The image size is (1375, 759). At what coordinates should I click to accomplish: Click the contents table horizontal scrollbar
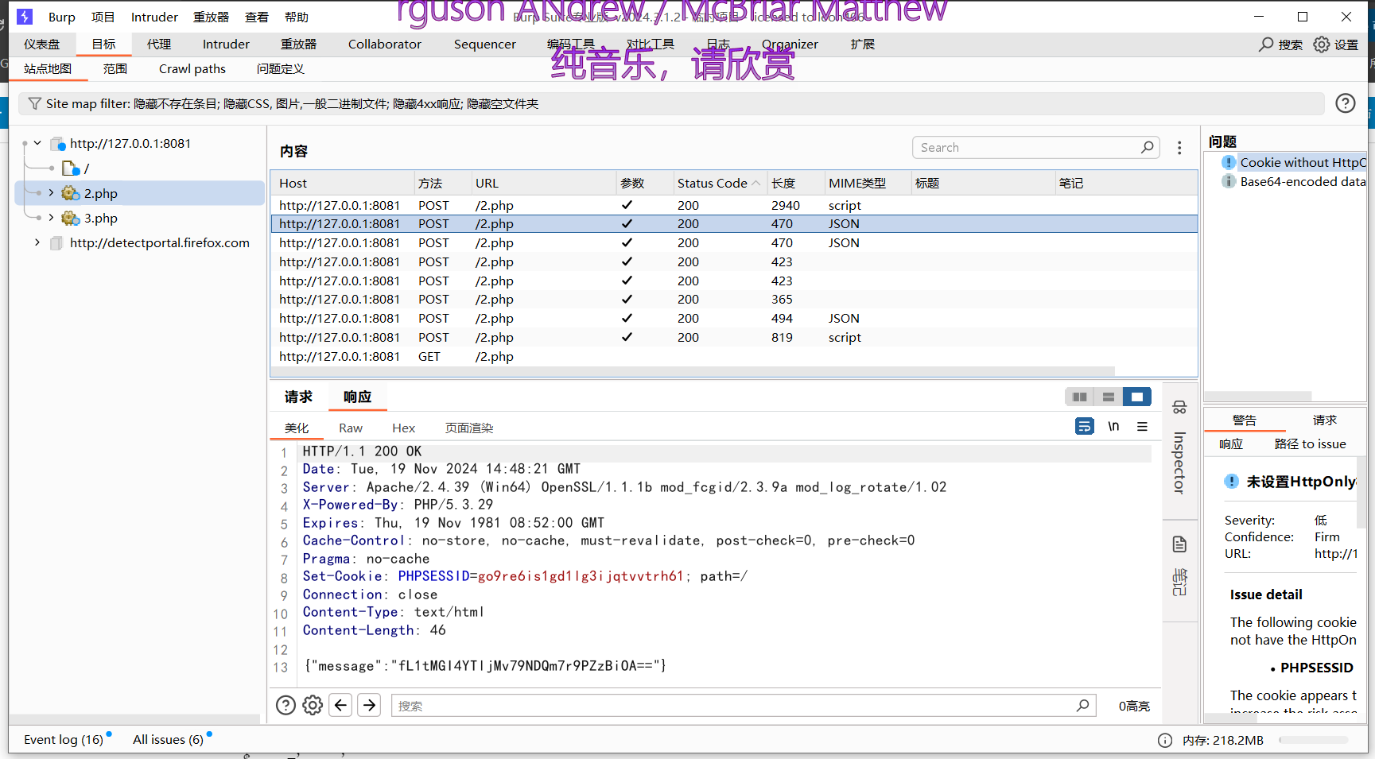[x=693, y=371]
